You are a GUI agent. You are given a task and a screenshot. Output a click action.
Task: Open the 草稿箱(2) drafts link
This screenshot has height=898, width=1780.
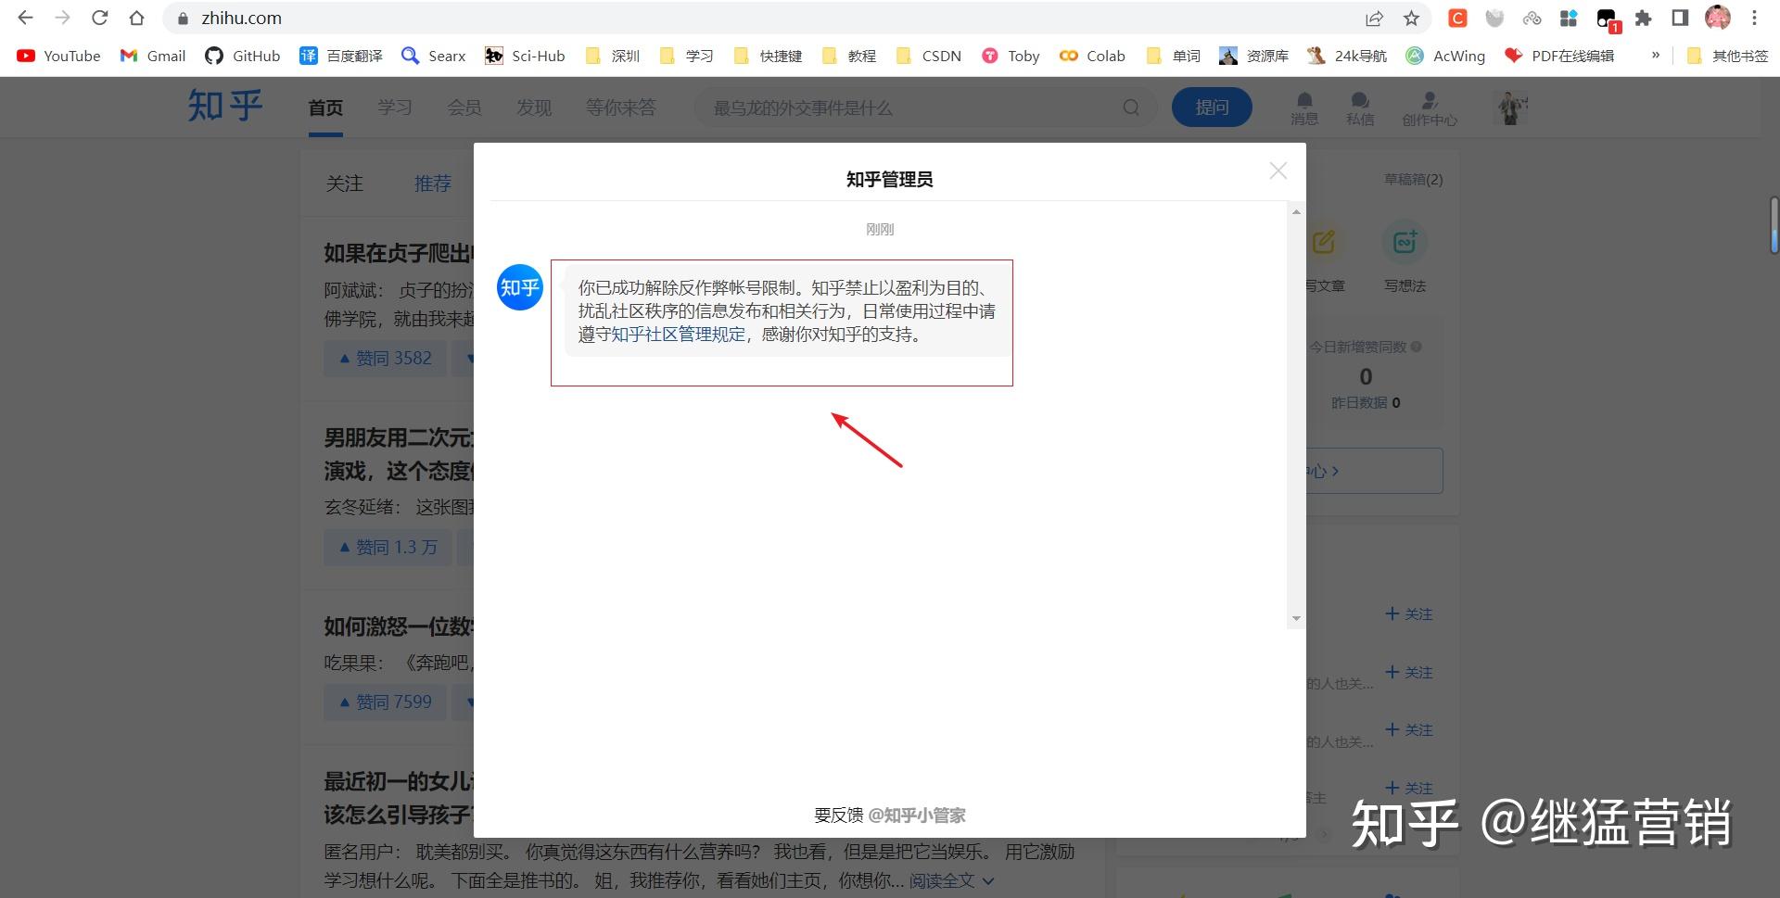click(x=1413, y=180)
